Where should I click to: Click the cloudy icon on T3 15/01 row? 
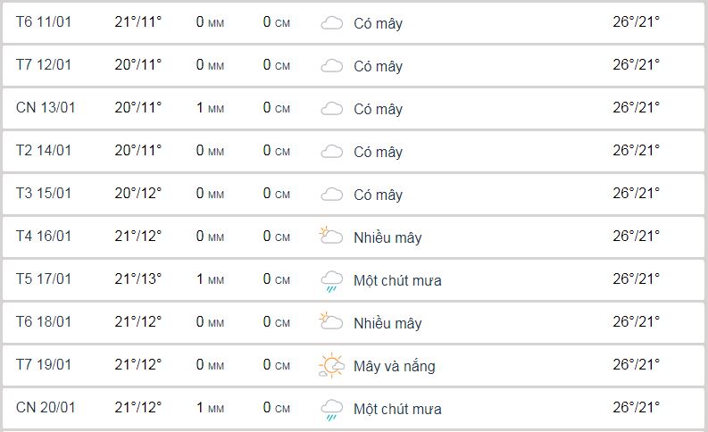click(332, 195)
